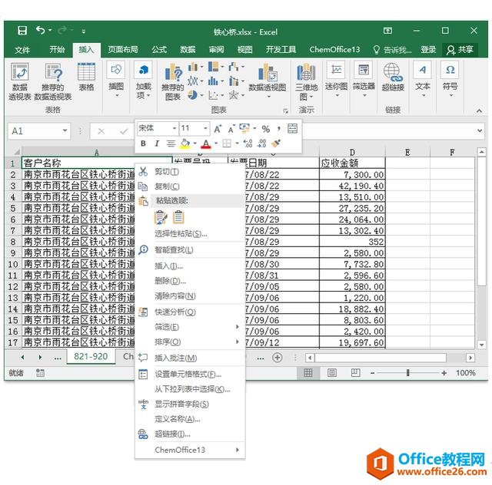Open borders dropdown arrow in mini toolbar
The height and width of the screenshot is (485, 492).
point(237,144)
